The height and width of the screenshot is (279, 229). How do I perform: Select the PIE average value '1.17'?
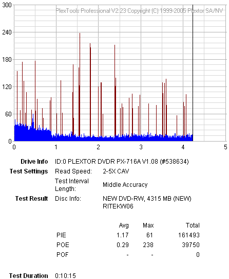(x=123, y=235)
